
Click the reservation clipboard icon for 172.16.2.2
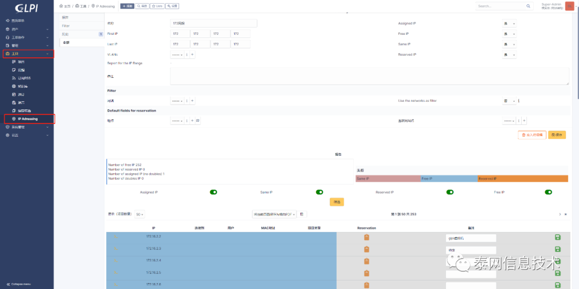click(x=367, y=238)
